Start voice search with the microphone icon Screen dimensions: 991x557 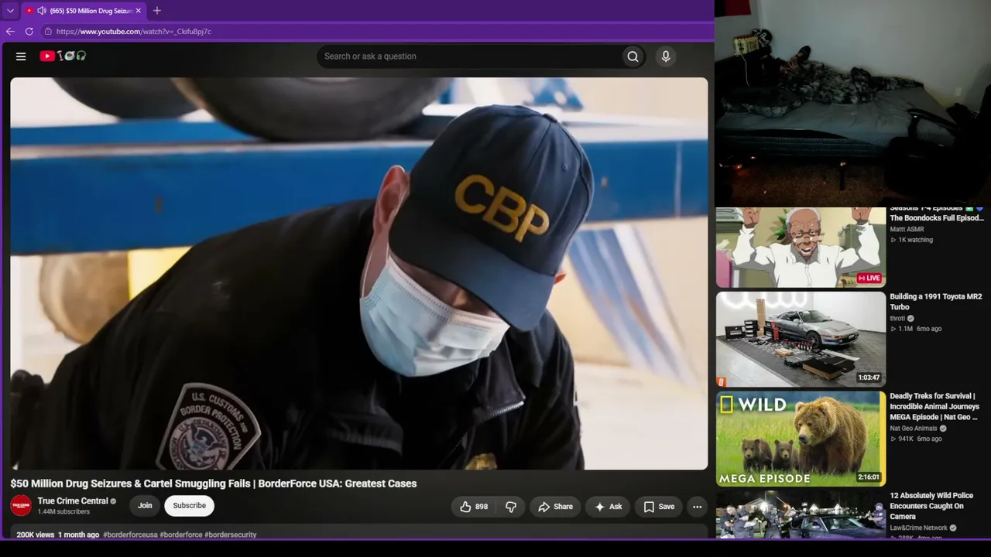coord(665,56)
